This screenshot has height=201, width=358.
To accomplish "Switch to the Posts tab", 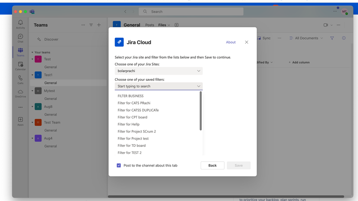I will [x=149, y=25].
